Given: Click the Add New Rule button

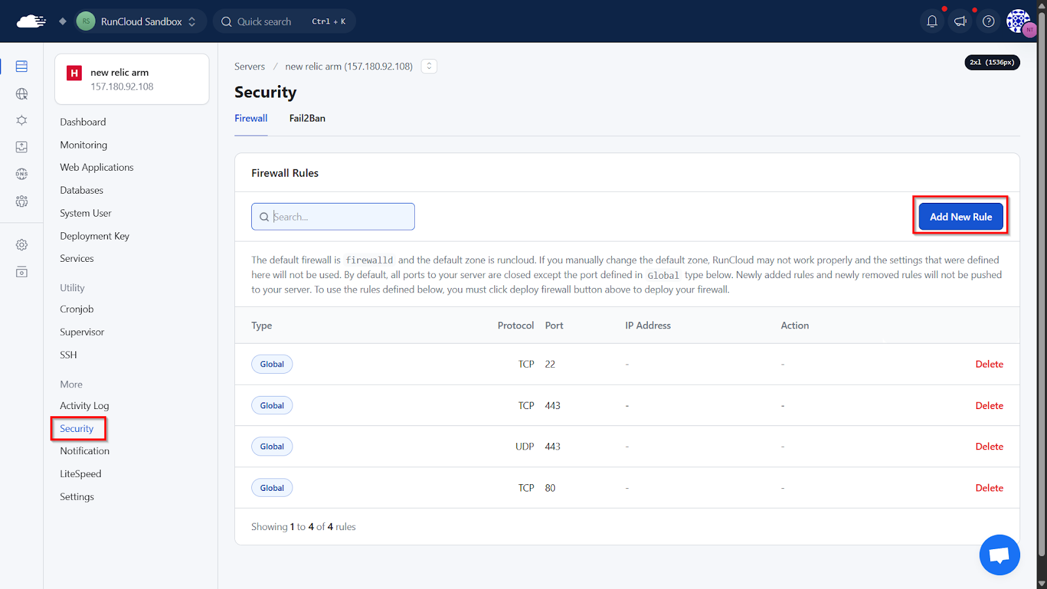Looking at the screenshot, I should pos(961,217).
